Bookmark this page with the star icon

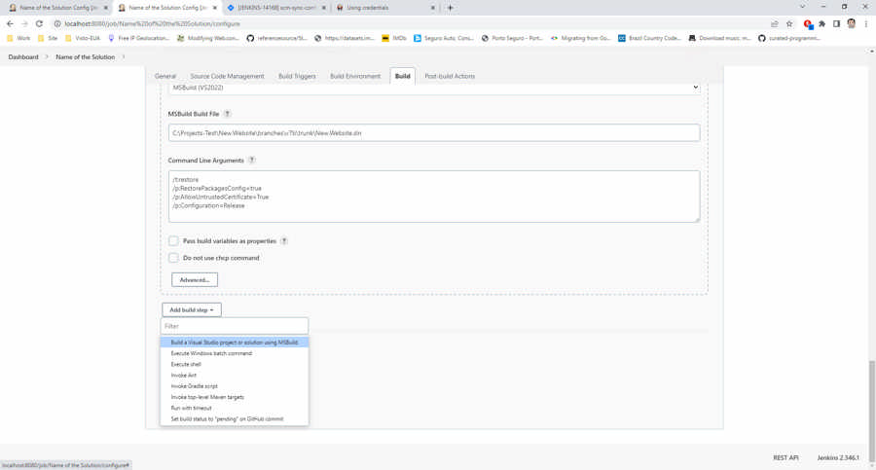pos(789,23)
